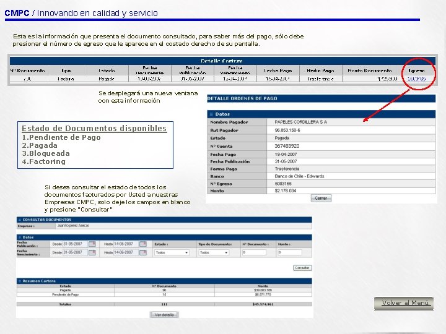Focus the N° Documento input field

(x=254, y=252)
